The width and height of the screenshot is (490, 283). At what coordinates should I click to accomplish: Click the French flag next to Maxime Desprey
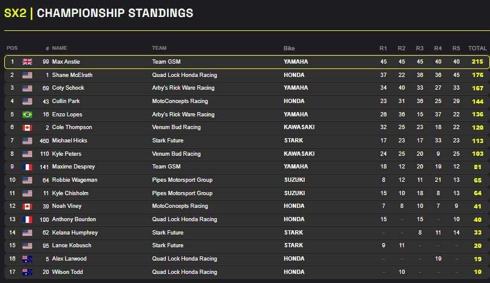coord(27,167)
